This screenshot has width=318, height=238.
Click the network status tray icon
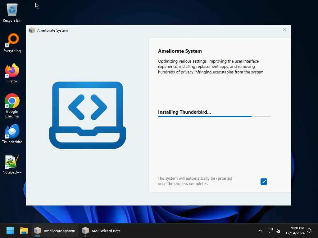click(x=270, y=231)
